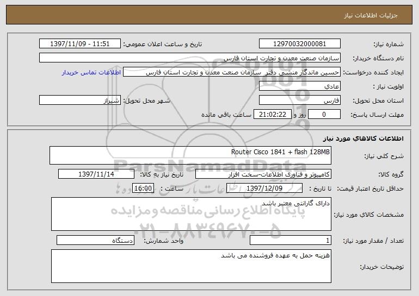
Task: Click the buyer organization name field
Action: [190, 58]
